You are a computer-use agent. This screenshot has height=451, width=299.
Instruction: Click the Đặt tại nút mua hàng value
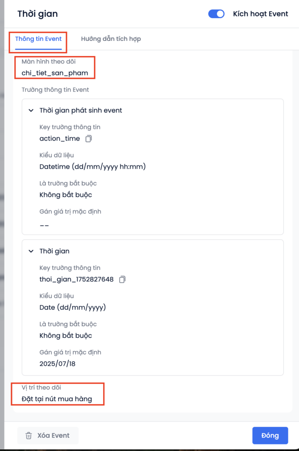pos(57,399)
